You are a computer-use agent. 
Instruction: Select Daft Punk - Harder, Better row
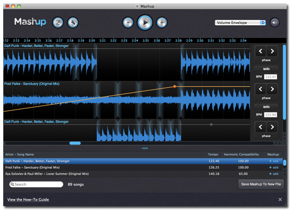pyautogui.click(x=143, y=161)
